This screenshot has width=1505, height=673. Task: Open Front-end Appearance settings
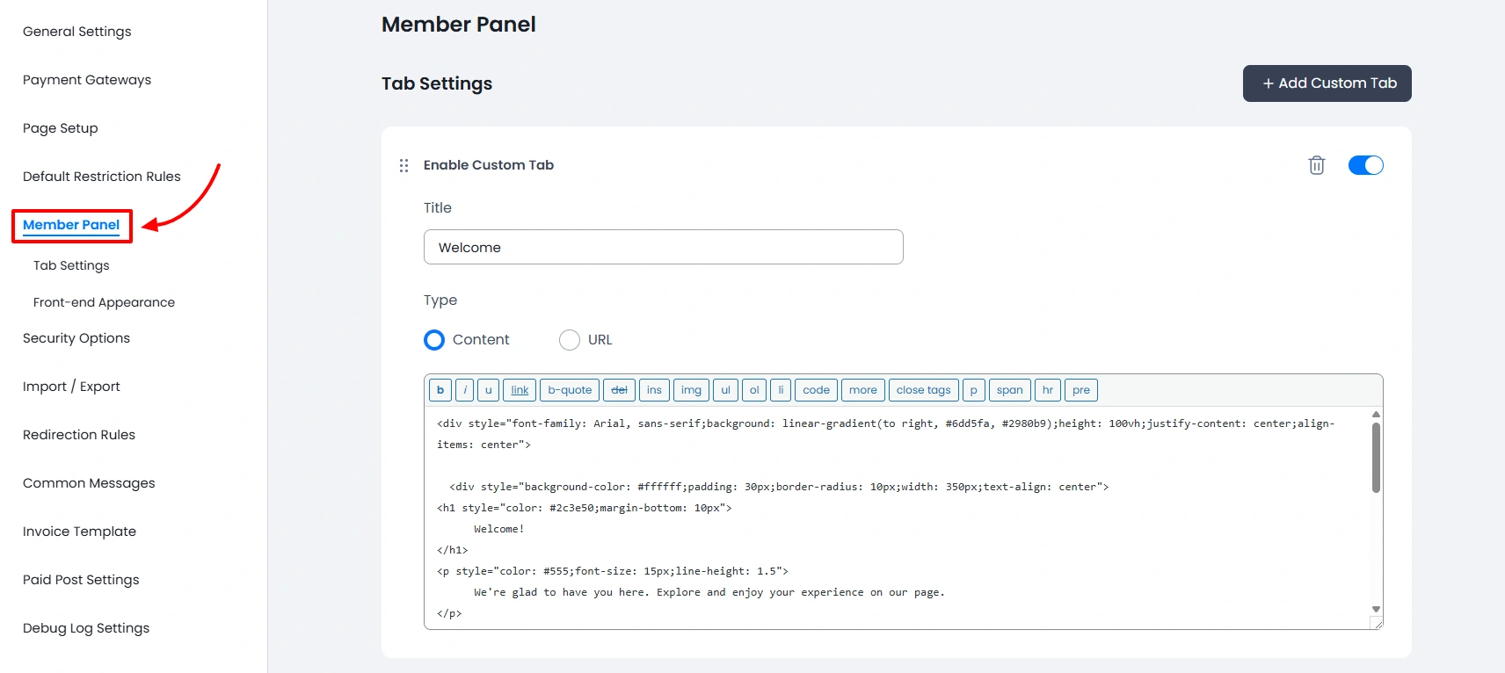click(x=103, y=301)
